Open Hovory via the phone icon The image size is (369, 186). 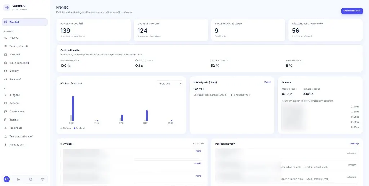pos(6,38)
